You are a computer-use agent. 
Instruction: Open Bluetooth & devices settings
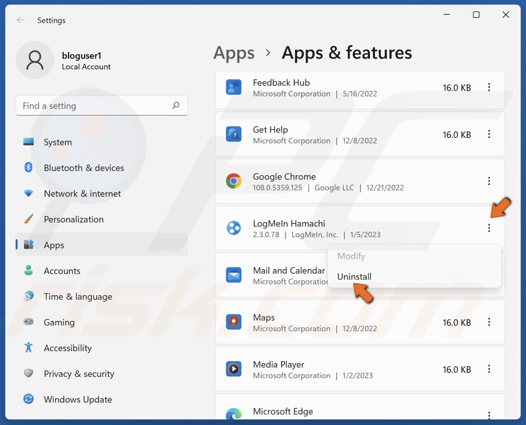(x=83, y=168)
